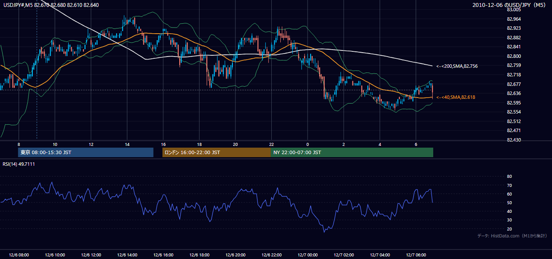Click the bottom date label 12/6 16:00

point(163,255)
